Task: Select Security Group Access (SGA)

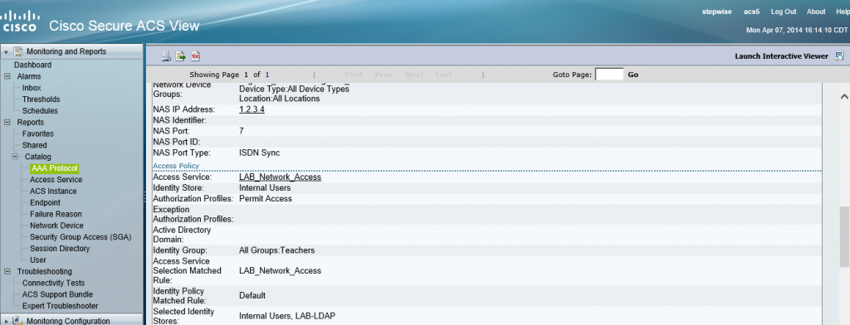Action: click(81, 237)
